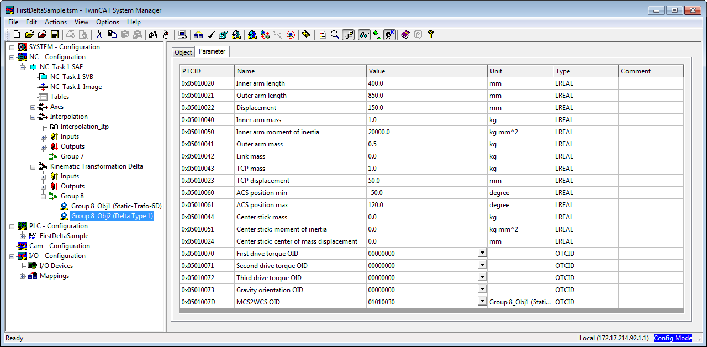Open dropdown for Third drive torque OID
The height and width of the screenshot is (347, 707).
[x=482, y=277]
